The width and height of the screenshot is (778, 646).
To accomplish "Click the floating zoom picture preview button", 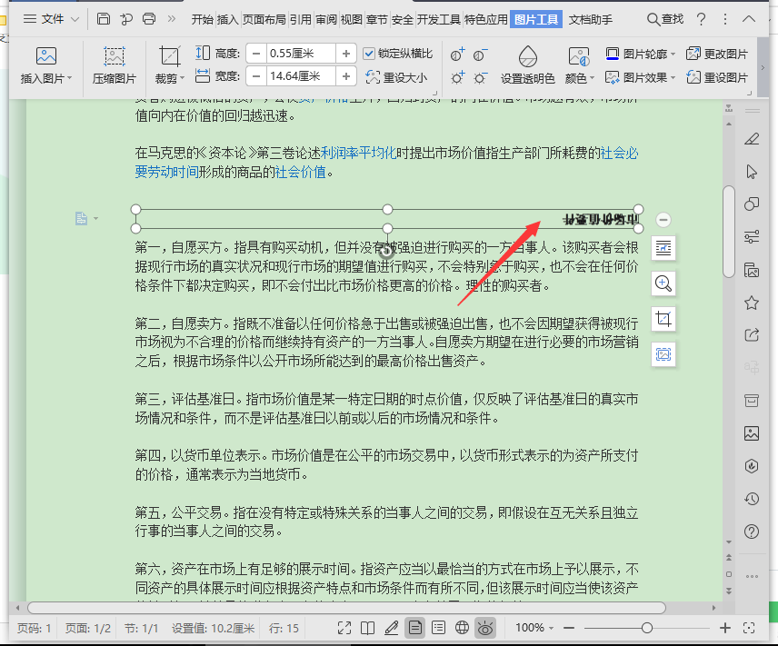I will (663, 283).
